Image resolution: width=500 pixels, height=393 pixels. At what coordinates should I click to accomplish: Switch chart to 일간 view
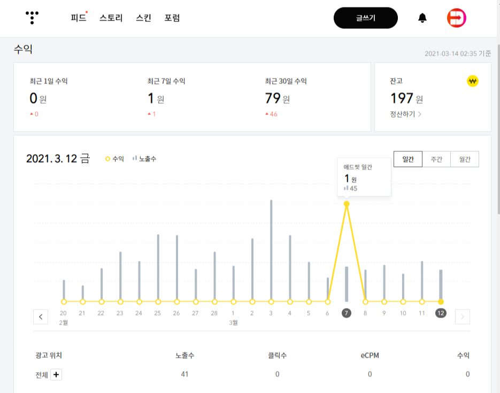408,159
